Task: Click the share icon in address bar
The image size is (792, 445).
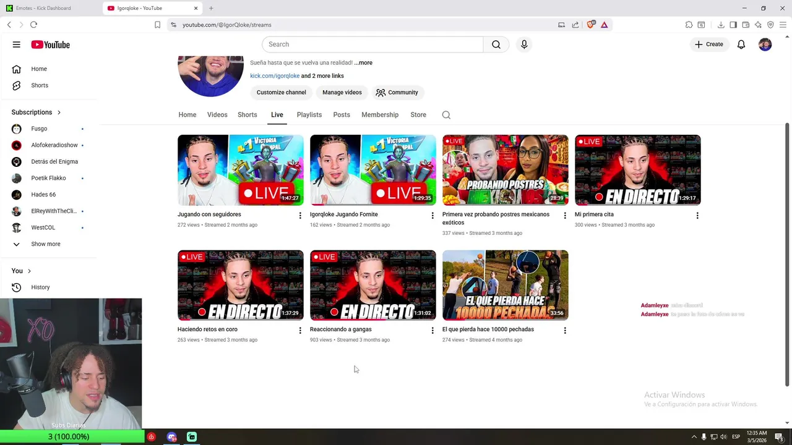Action: pos(575,25)
